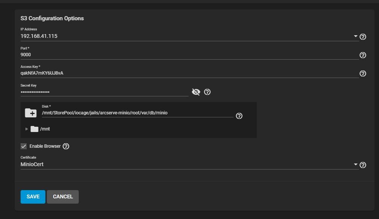Expand the /mnt directory tree triangle

point(27,129)
